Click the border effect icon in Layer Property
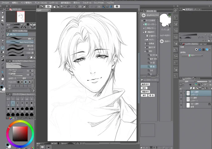 196,50
